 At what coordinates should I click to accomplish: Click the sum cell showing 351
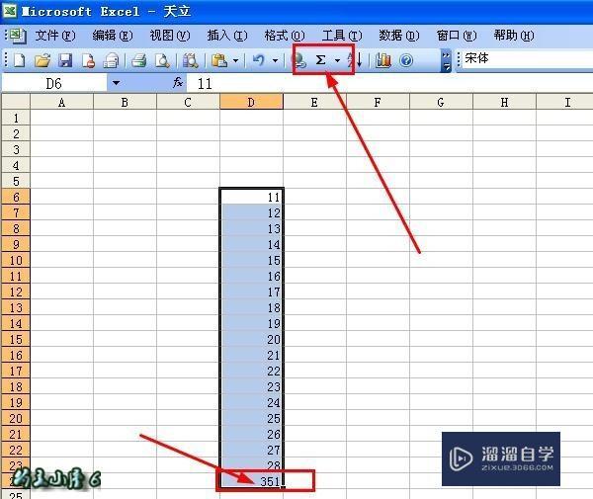pyautogui.click(x=251, y=481)
